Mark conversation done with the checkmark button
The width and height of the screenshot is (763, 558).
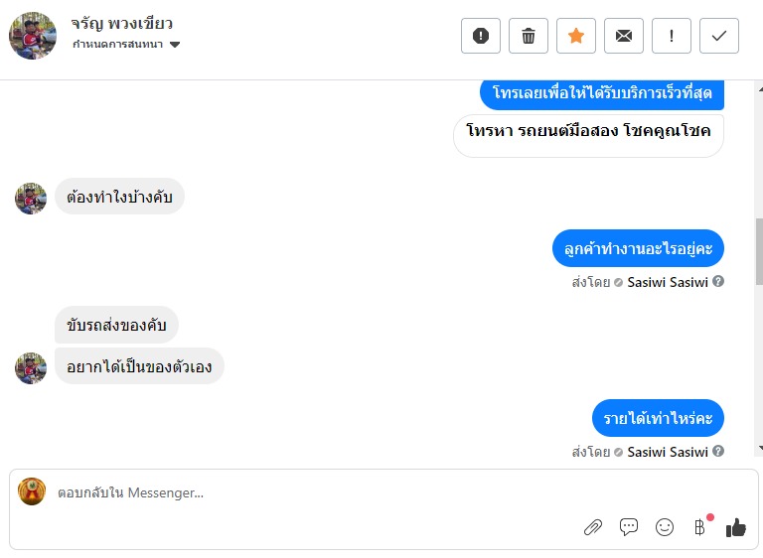719,36
